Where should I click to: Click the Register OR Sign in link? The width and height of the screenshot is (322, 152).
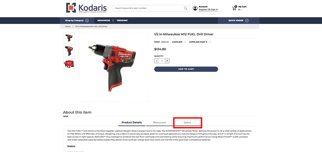tap(208, 9)
